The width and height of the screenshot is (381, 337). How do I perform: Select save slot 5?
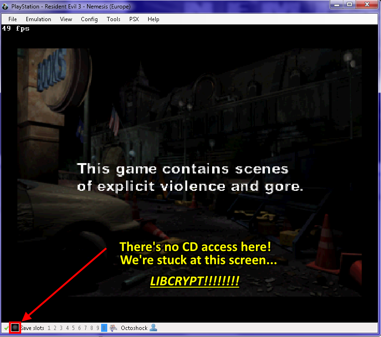(x=73, y=328)
